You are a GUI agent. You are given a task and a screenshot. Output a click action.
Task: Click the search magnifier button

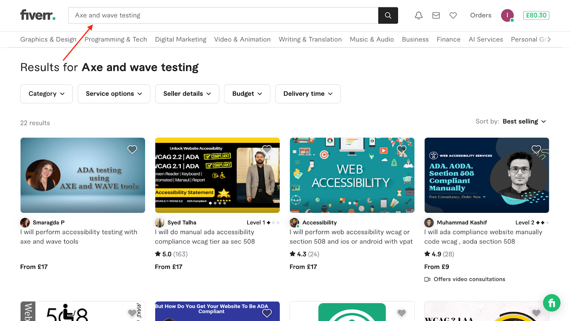(x=388, y=15)
